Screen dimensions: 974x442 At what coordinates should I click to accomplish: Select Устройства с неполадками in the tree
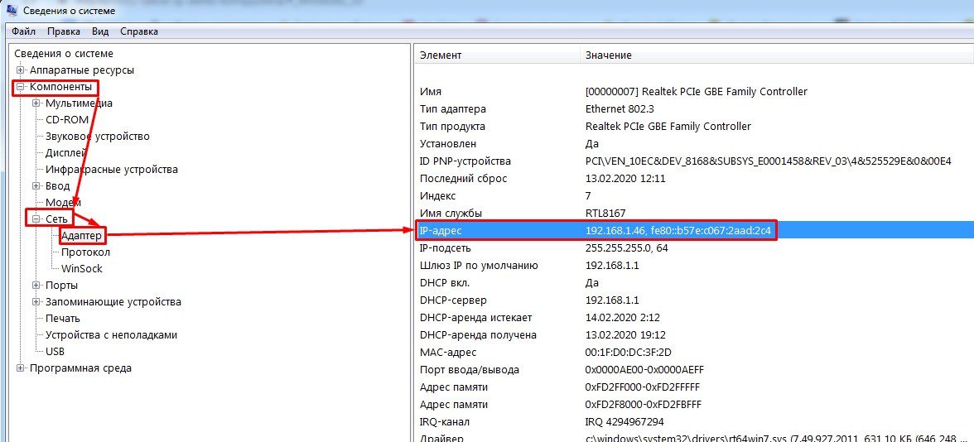(x=112, y=334)
